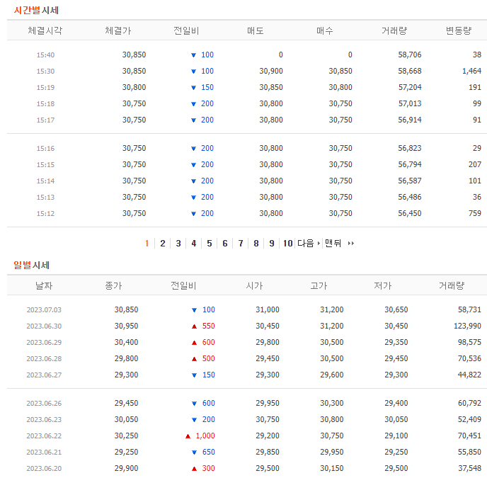Go to page 2 of hourly quotes

[162, 244]
